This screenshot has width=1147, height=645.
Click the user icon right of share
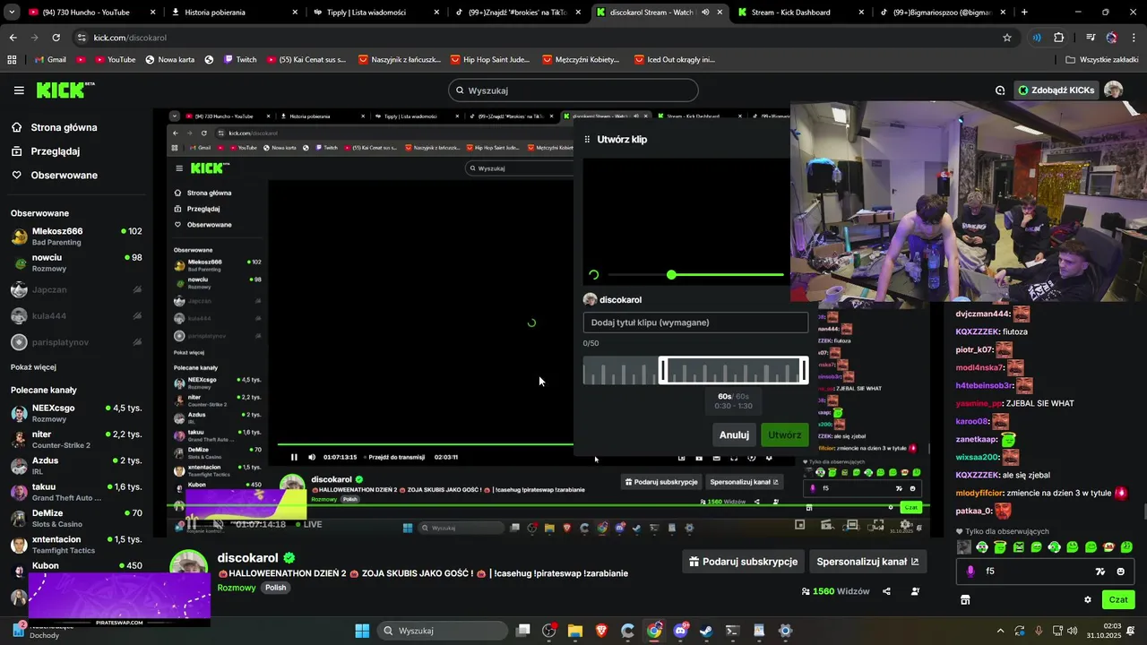point(915,591)
